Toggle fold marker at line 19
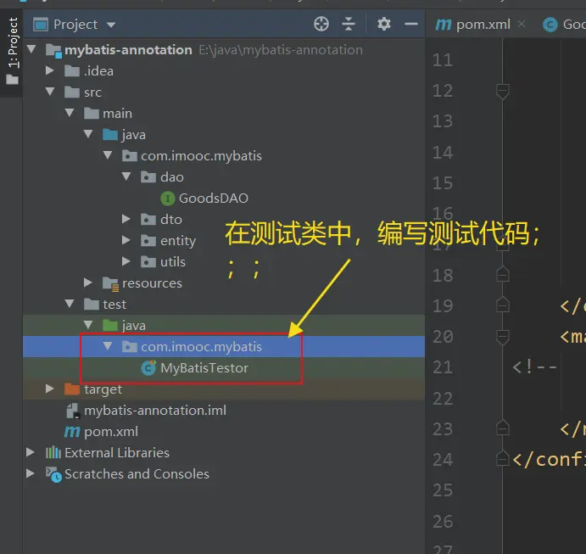 pyautogui.click(x=502, y=305)
